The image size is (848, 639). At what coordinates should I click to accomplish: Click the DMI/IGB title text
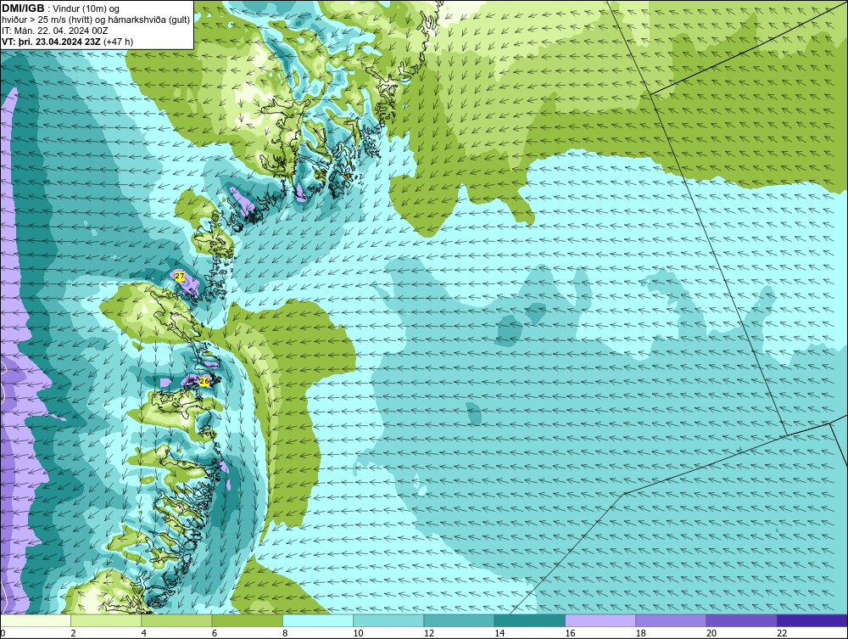click(23, 8)
